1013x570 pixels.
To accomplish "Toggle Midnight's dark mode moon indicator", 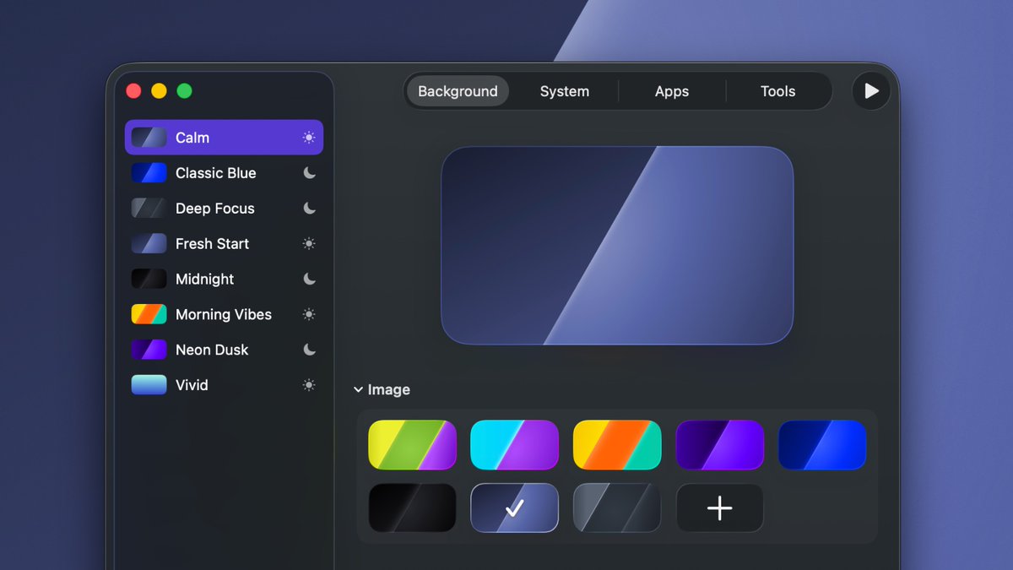I will coord(309,279).
